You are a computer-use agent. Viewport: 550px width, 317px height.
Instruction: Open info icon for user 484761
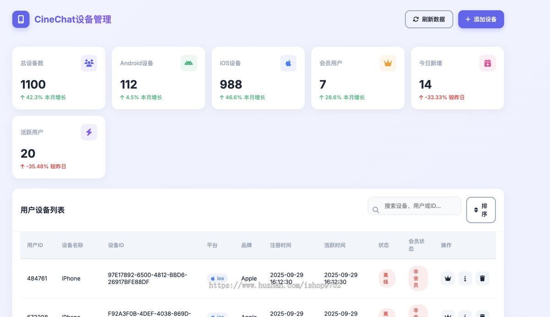click(x=465, y=278)
